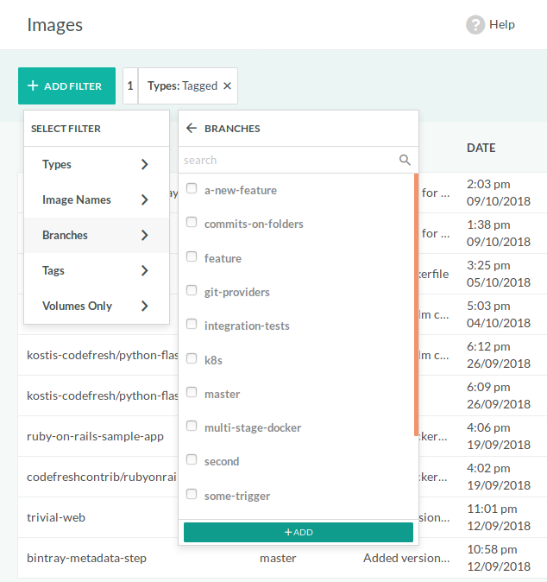Toggle the master branch checkbox
Viewport: 547px width, 582px height.
[x=192, y=393]
